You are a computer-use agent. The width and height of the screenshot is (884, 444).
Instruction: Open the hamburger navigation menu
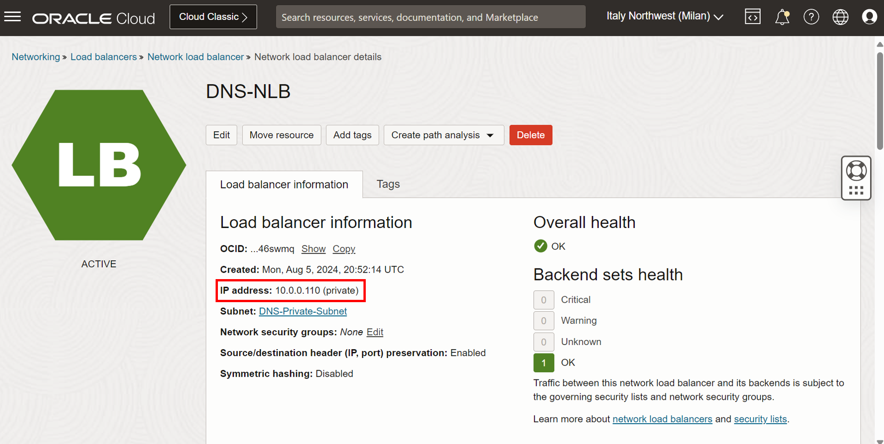(12, 17)
